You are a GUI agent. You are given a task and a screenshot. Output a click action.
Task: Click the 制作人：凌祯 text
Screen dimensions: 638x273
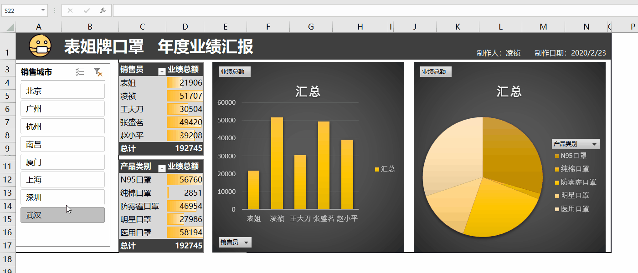pyautogui.click(x=499, y=53)
